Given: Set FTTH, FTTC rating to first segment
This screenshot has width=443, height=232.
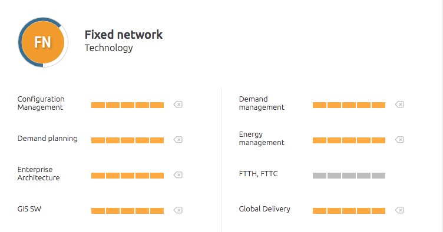Looking at the screenshot, I should [x=319, y=176].
